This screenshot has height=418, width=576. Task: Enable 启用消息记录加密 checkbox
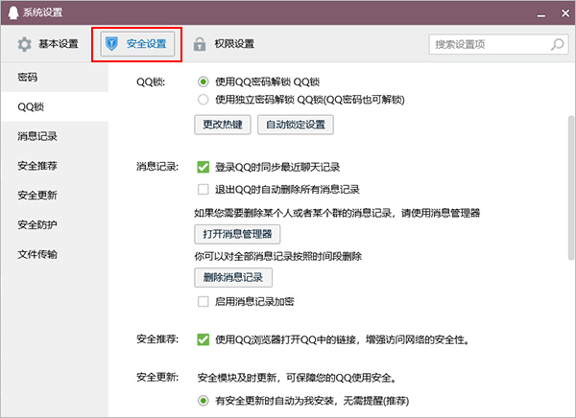pos(204,302)
